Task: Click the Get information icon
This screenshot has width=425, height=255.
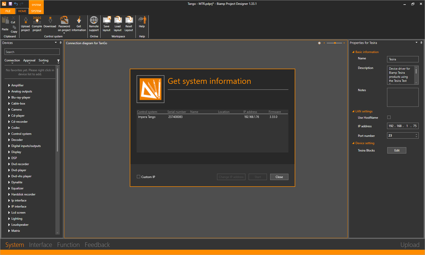Action: click(x=79, y=21)
